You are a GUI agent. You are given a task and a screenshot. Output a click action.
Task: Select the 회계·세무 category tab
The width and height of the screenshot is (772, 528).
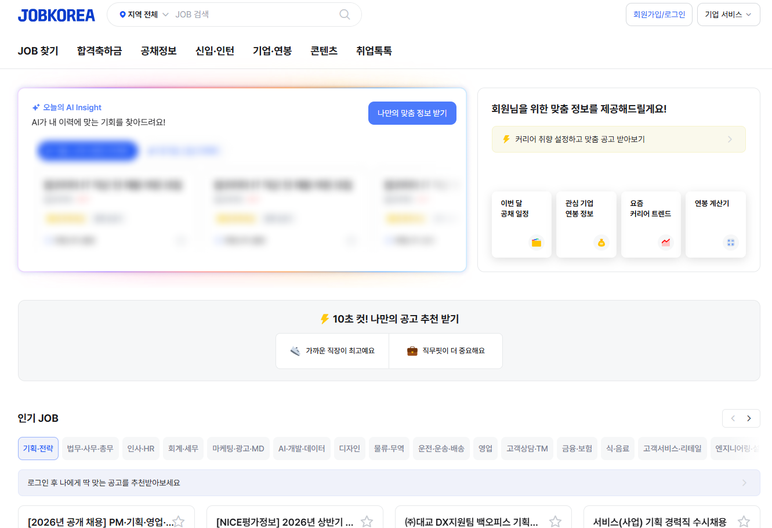183,449
